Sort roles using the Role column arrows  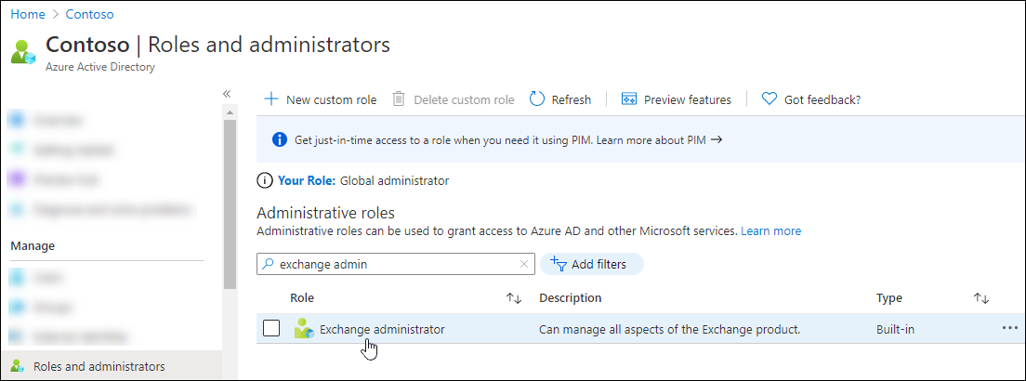513,298
